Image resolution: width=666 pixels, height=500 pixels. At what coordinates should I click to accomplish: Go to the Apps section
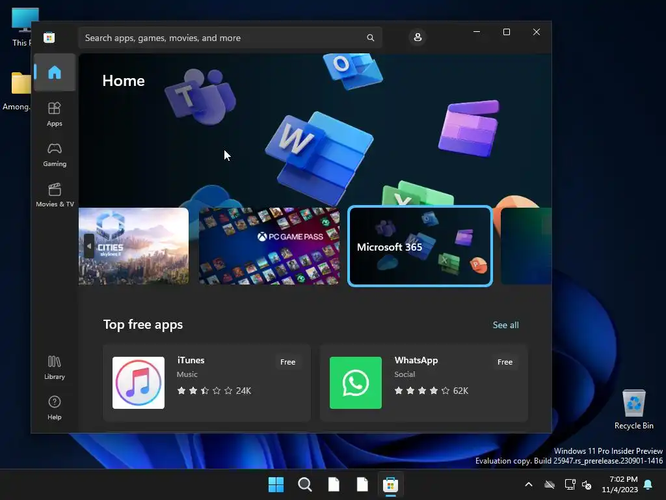55,114
